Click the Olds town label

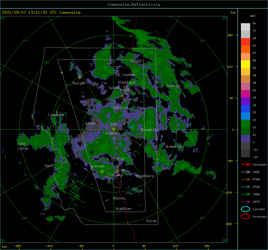[113, 124]
